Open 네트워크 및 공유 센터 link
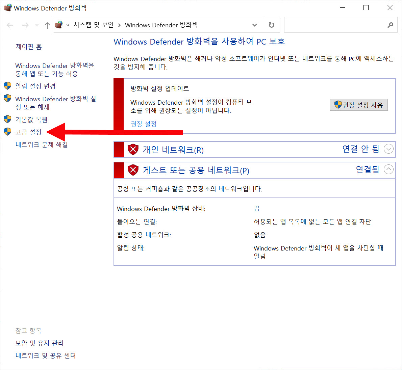 46,355
